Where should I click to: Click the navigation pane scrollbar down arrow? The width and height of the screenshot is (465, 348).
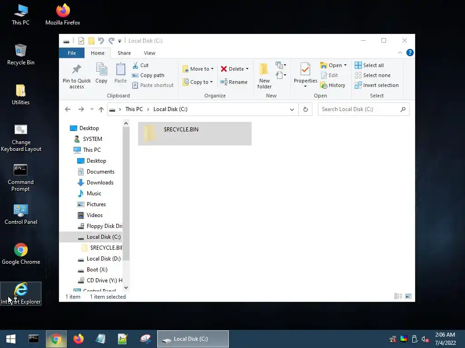pyautogui.click(x=126, y=287)
